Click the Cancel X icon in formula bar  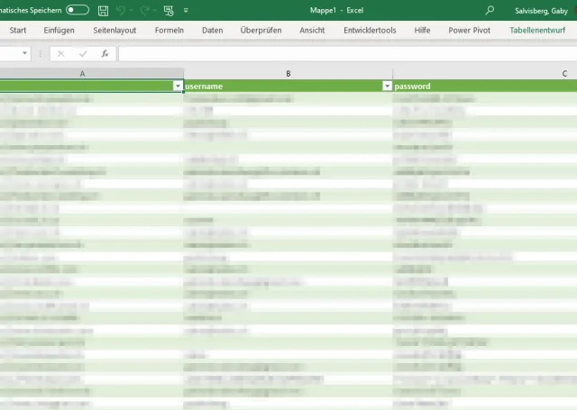(x=61, y=53)
